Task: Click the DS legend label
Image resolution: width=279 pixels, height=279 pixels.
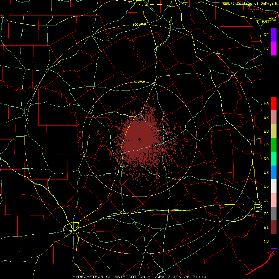Action: (x=266, y=186)
